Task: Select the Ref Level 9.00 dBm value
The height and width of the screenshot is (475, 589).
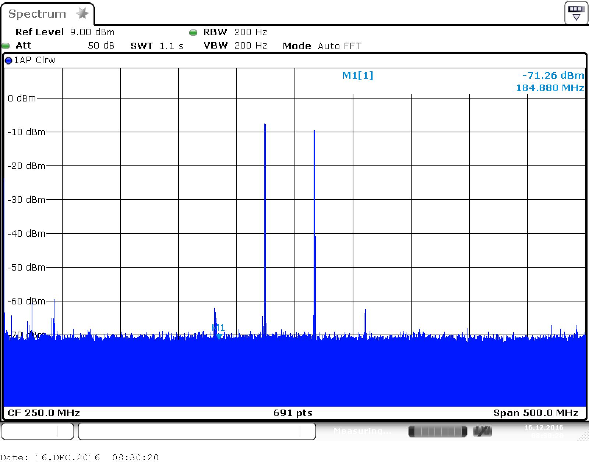Action: click(x=92, y=32)
